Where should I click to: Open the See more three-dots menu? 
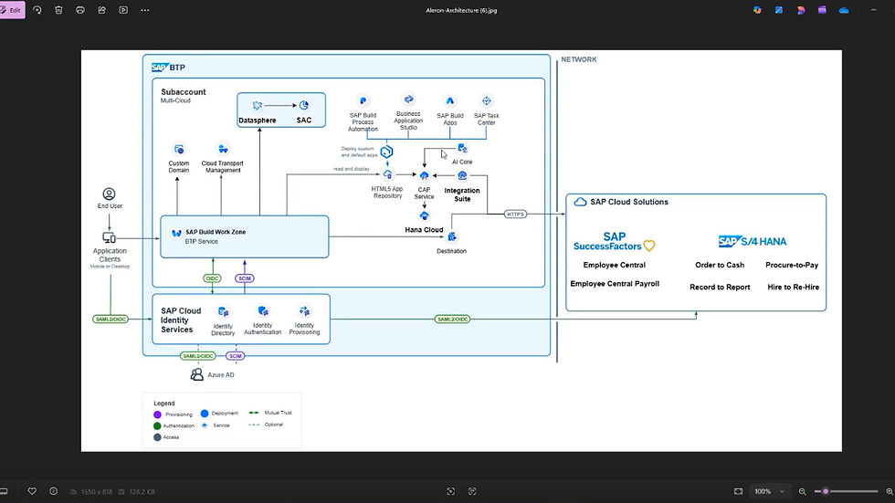[145, 10]
